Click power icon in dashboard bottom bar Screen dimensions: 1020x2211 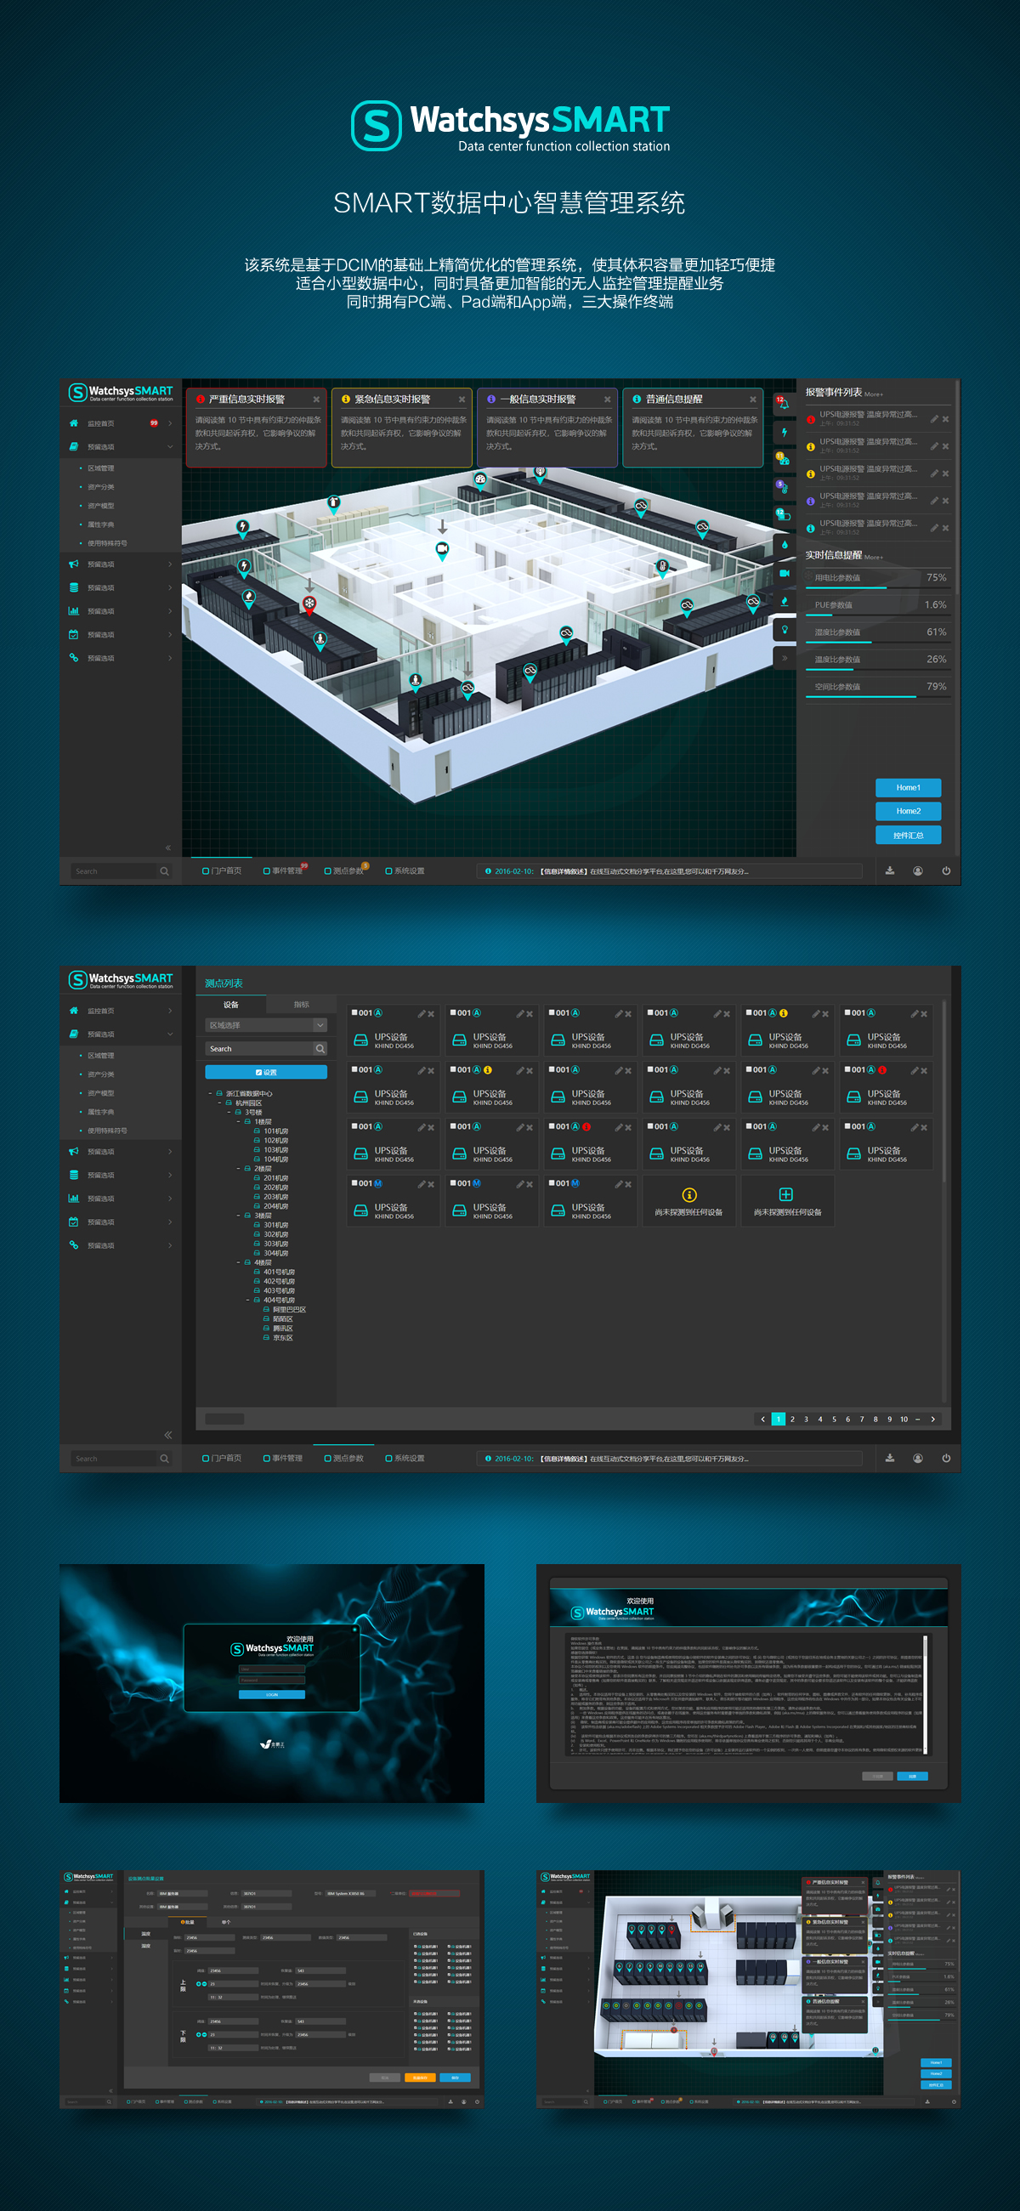click(x=946, y=870)
